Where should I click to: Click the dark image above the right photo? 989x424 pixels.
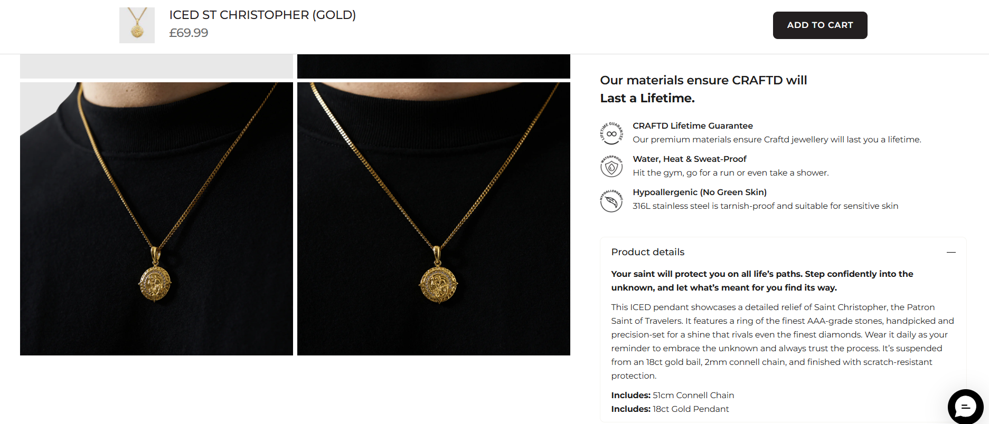coord(434,66)
